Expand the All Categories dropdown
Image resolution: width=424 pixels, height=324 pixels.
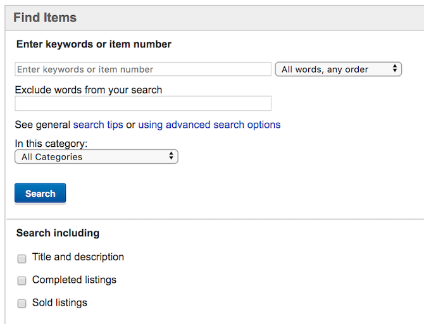[x=96, y=156]
